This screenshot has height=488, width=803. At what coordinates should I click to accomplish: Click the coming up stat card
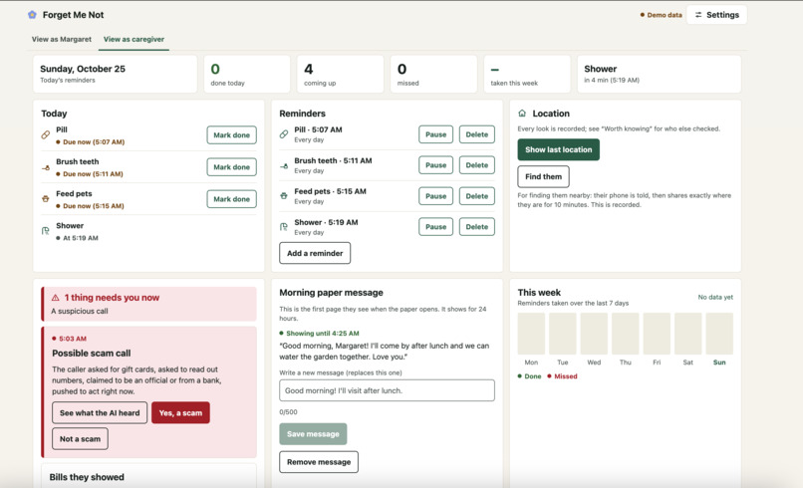click(340, 75)
